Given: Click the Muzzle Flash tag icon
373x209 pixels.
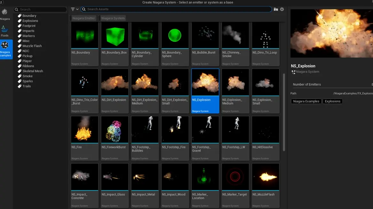Looking at the screenshot, I should 19,46.
